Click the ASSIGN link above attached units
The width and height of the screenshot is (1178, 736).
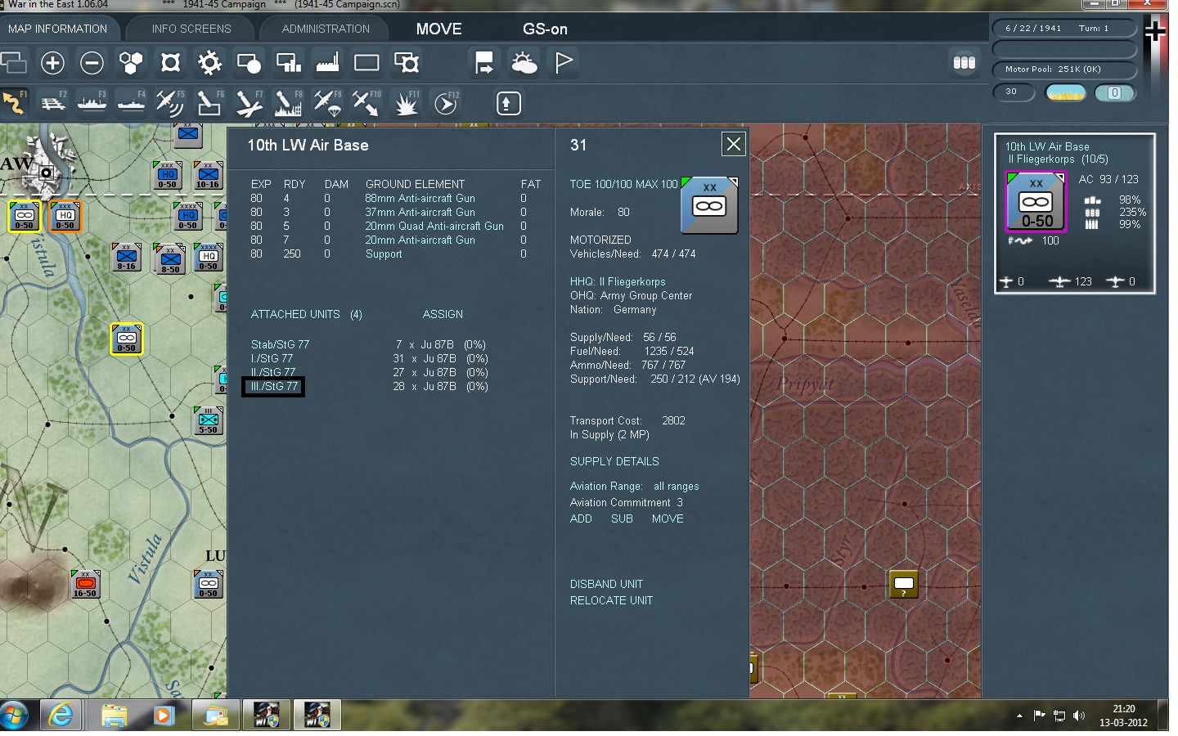pyautogui.click(x=443, y=314)
